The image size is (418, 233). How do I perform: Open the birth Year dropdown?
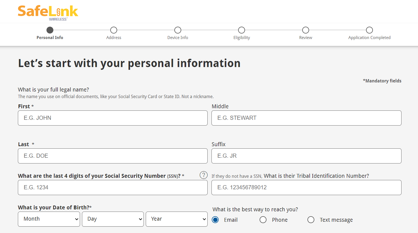coord(177,219)
